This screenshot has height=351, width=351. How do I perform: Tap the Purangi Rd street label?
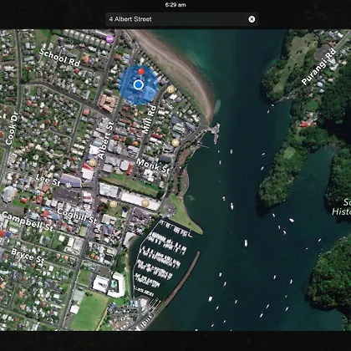[x=319, y=67]
